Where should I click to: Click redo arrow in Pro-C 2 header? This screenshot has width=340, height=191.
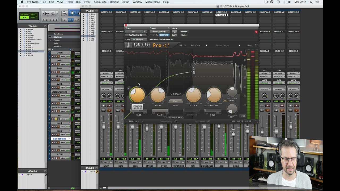pos(185,45)
